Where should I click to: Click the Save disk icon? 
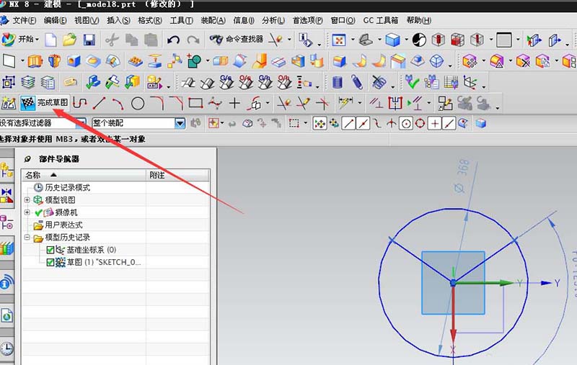click(x=89, y=40)
